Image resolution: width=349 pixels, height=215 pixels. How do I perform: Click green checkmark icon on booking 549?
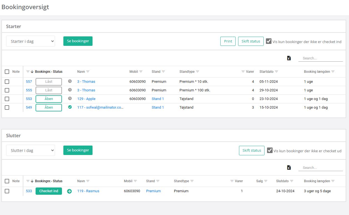[x=70, y=107]
